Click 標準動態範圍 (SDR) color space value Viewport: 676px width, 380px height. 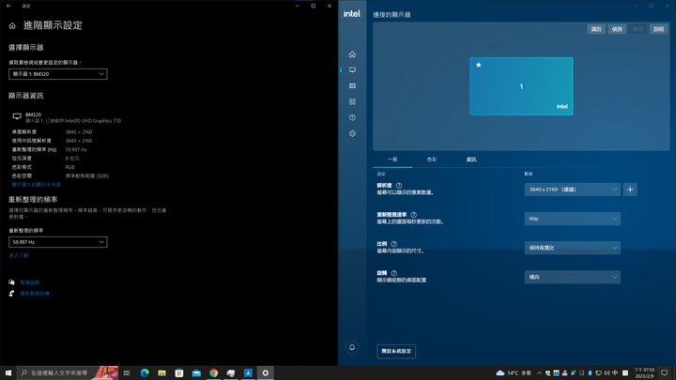coord(86,176)
